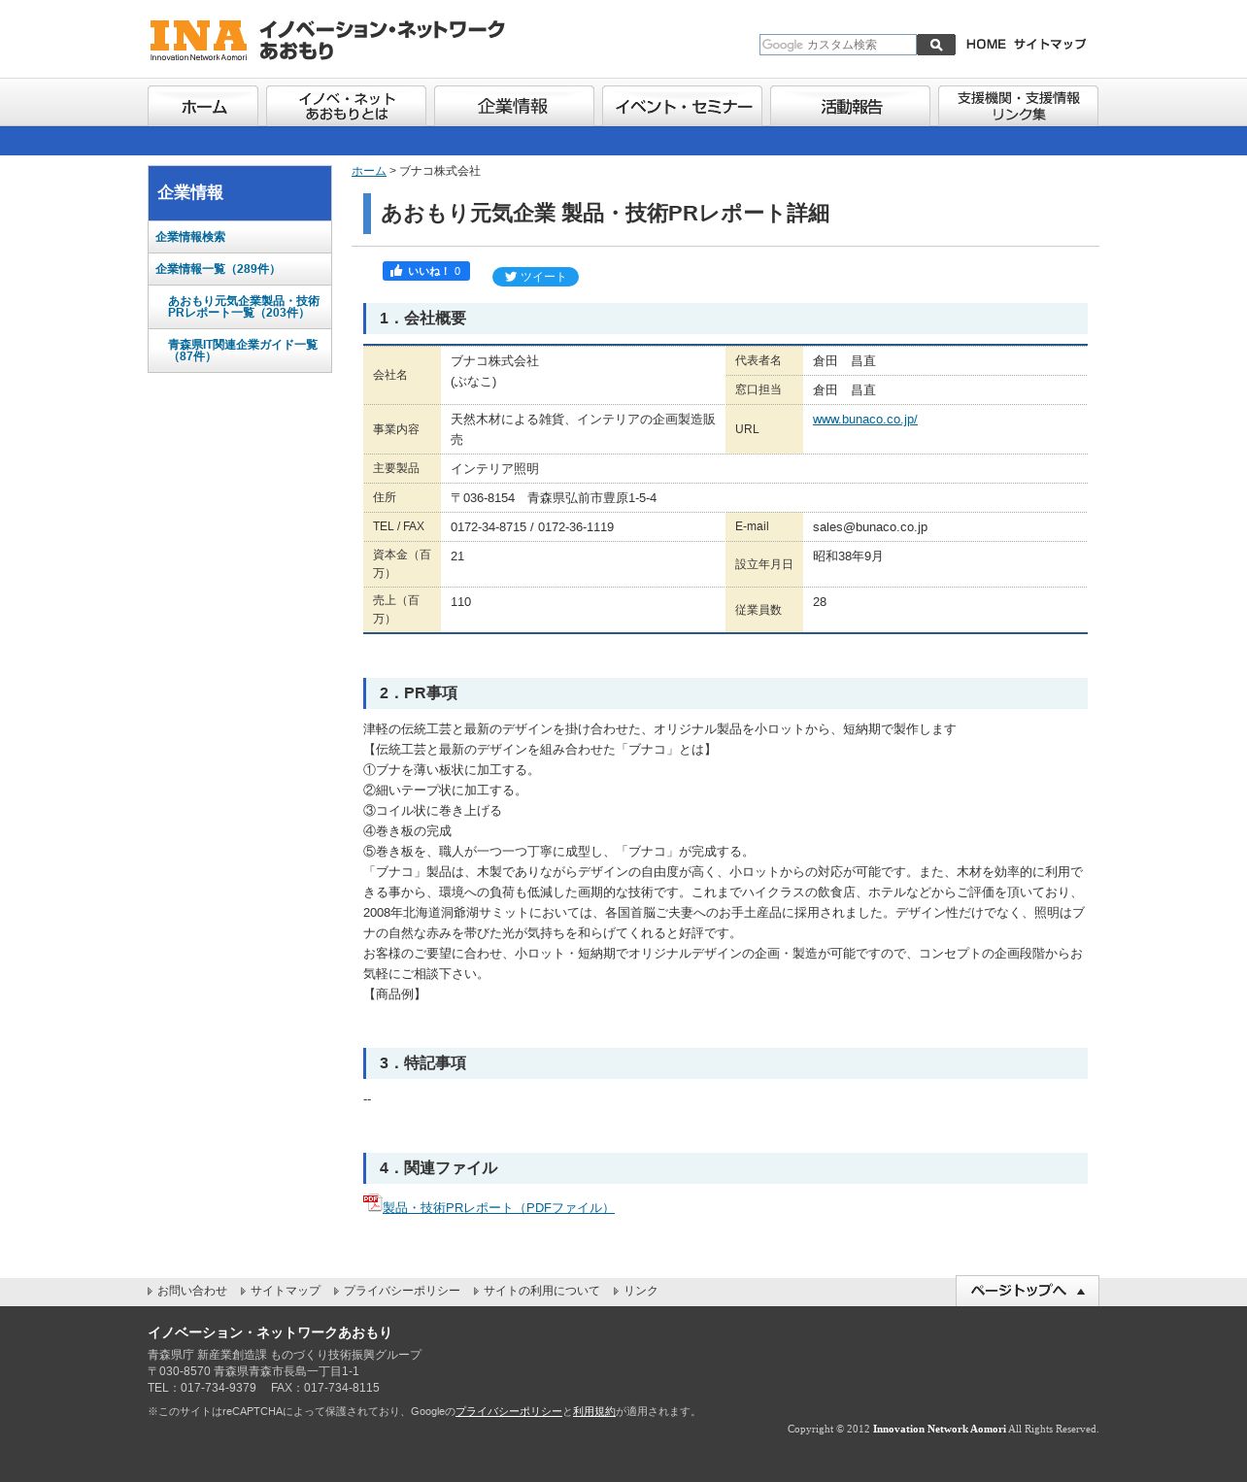Image resolution: width=1247 pixels, height=1482 pixels.
Task: Click 代表者名 value 倉田 昌直
Action: 844,361
